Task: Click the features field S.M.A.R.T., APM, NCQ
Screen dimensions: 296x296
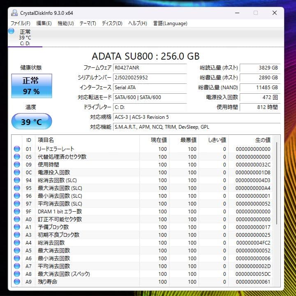Action: 197,127
